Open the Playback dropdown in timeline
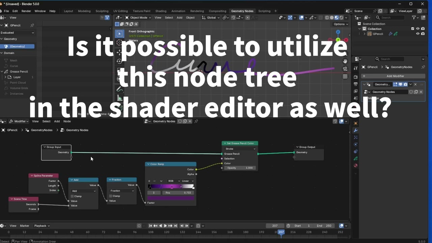 (42, 226)
